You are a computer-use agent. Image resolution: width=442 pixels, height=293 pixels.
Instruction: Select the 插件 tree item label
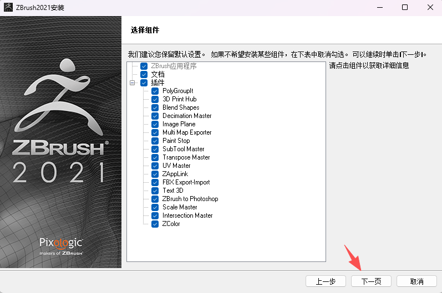click(x=158, y=83)
